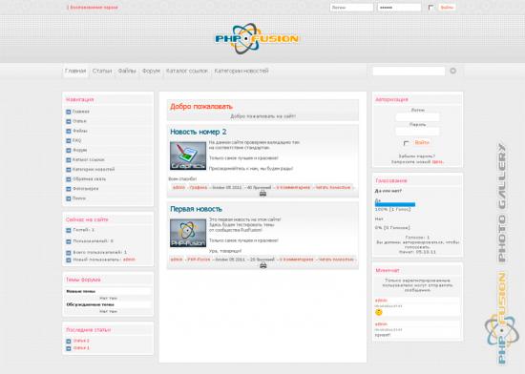Select Файлы in the Навигация panel
This screenshot has width=525, height=374.
pyautogui.click(x=80, y=131)
